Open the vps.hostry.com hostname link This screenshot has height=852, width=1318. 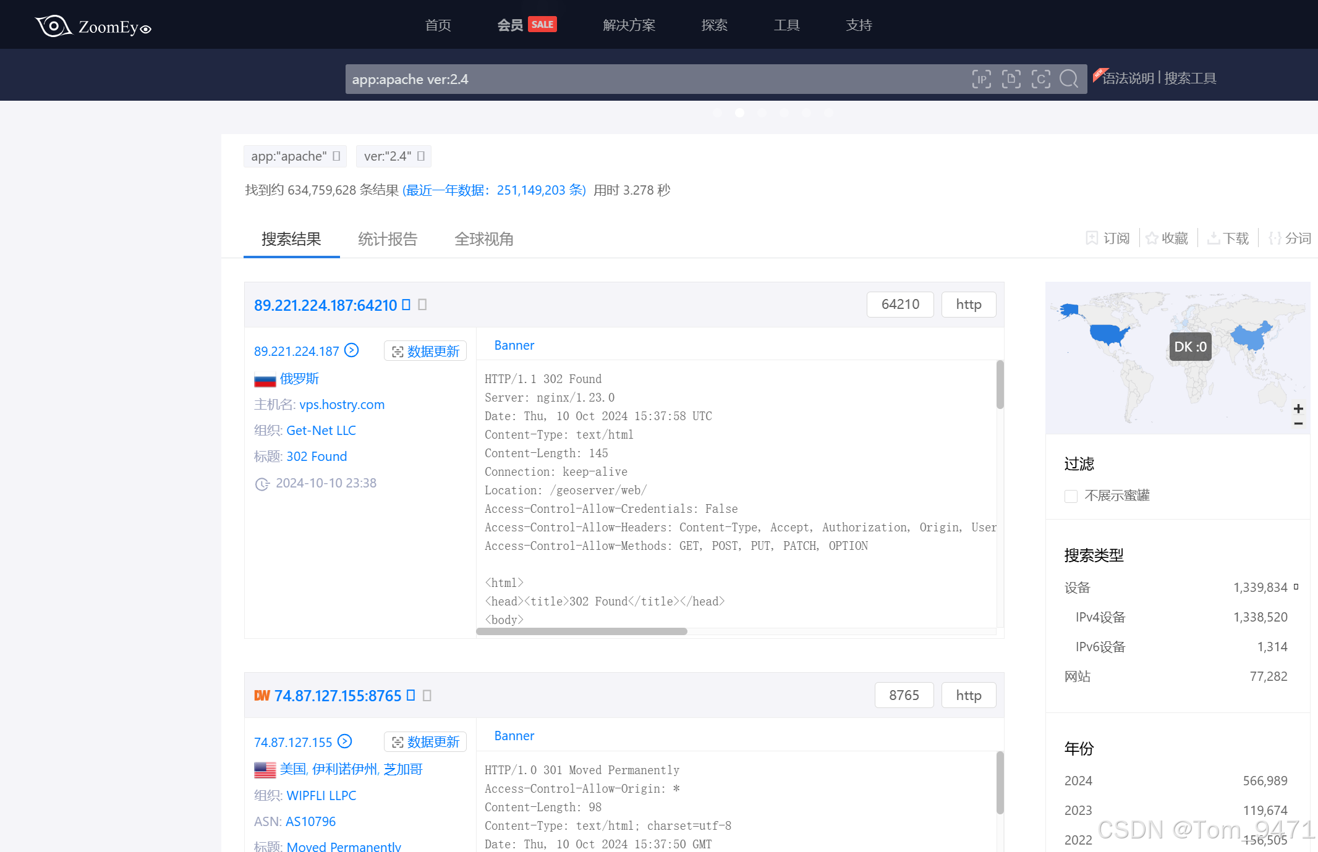point(342,405)
